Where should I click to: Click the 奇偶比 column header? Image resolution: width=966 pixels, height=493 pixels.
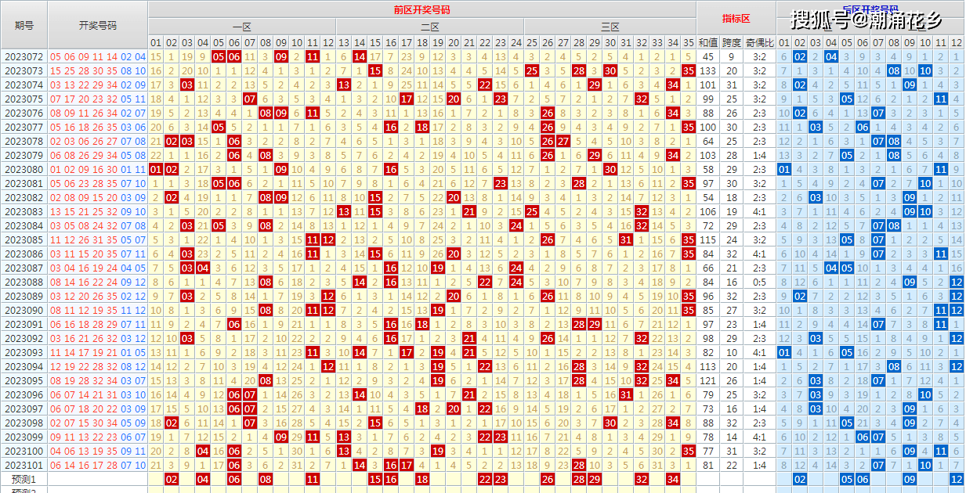click(760, 42)
